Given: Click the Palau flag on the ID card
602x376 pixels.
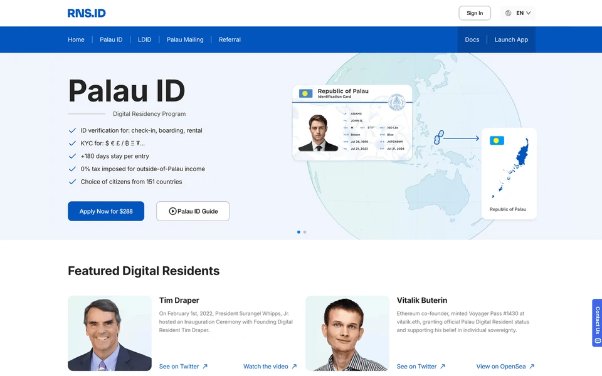Looking at the screenshot, I should [x=305, y=93].
